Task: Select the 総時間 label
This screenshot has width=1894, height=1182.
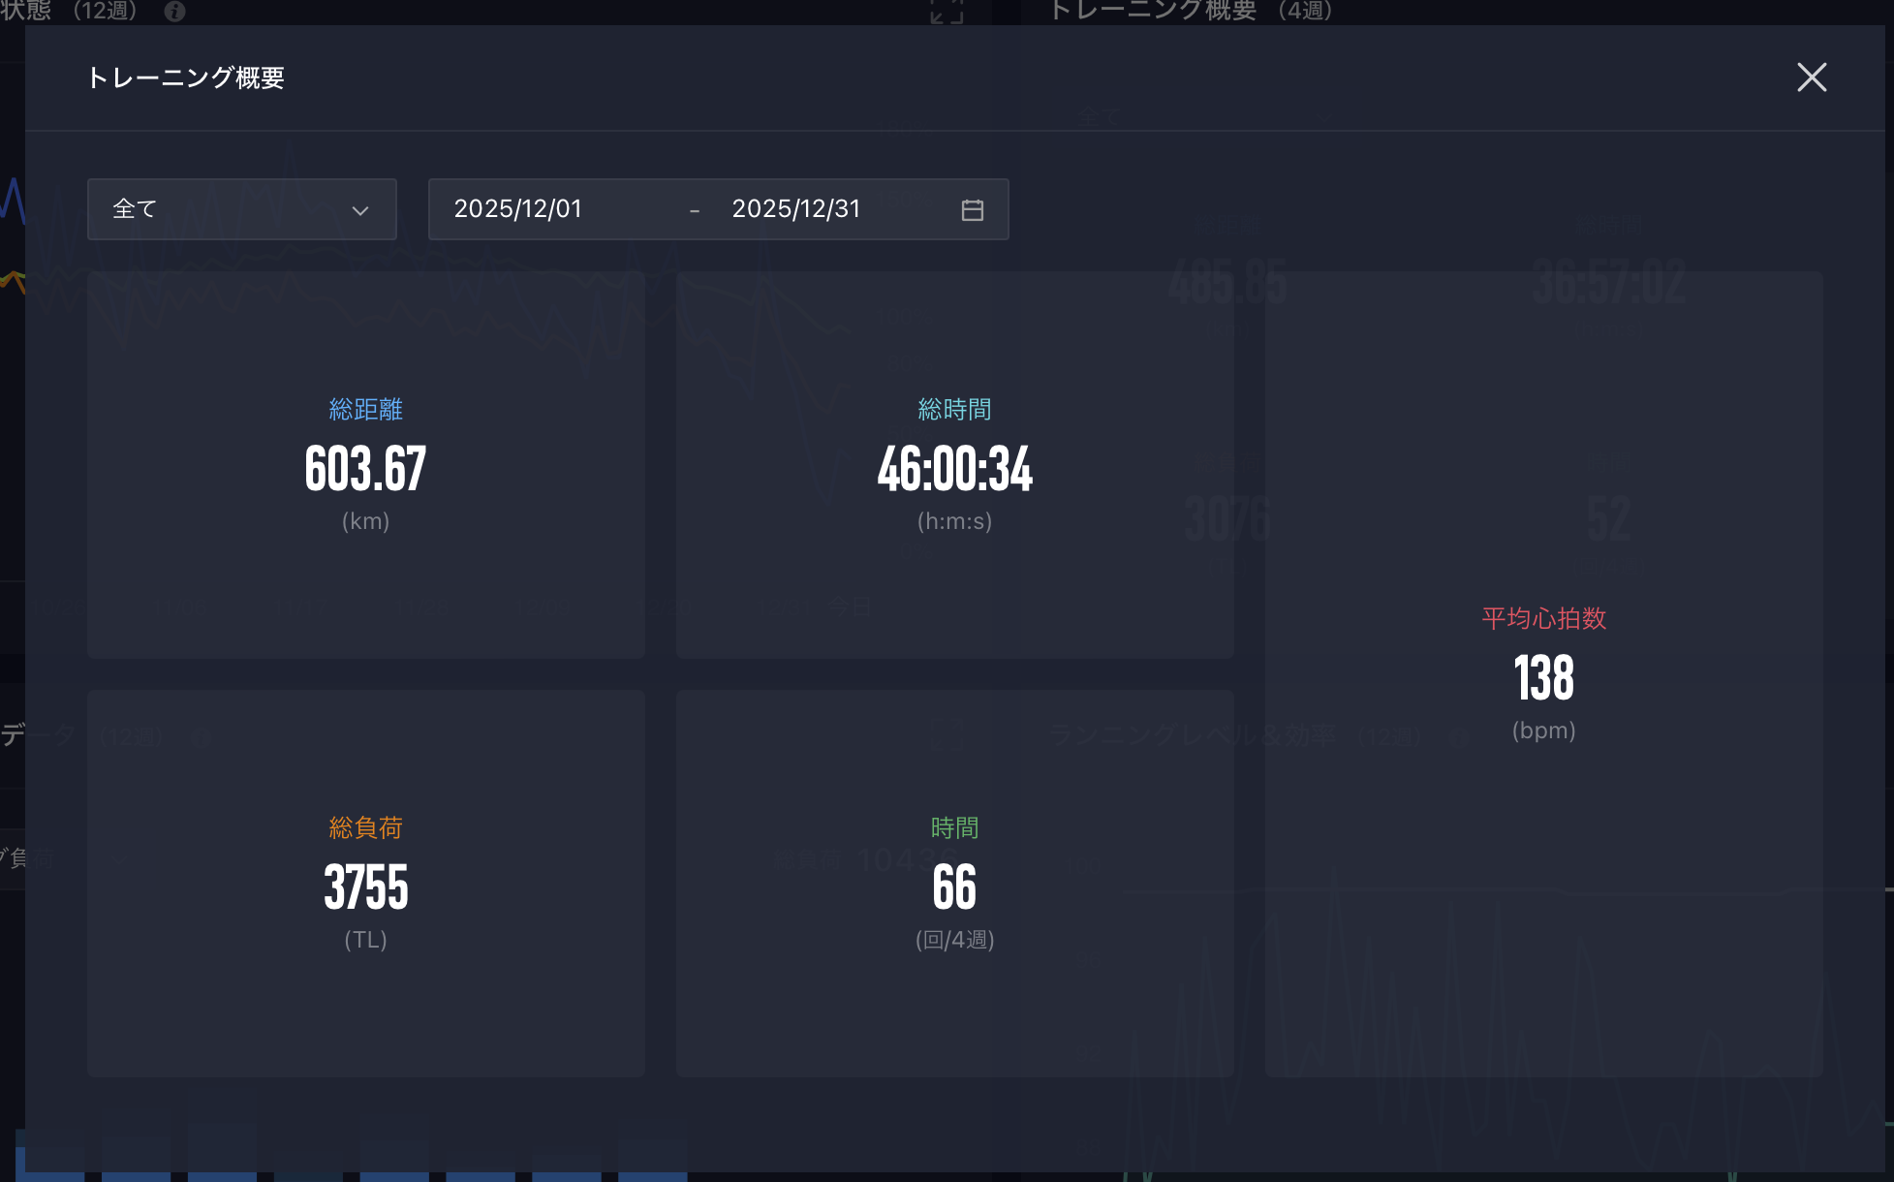Action: point(954,409)
